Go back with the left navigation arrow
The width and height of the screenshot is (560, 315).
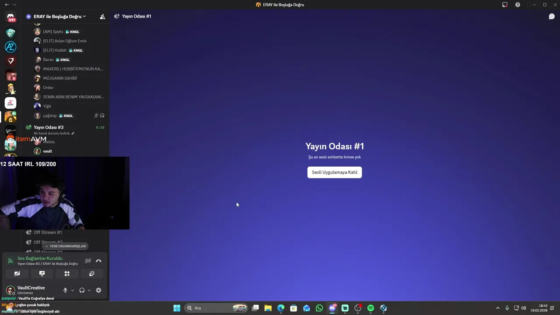click(7, 4)
